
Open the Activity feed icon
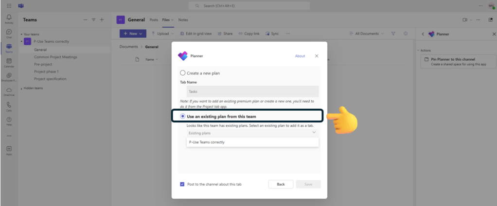click(x=9, y=19)
